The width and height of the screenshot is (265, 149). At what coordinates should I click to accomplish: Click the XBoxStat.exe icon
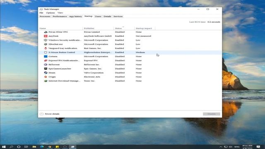coord(46,44)
